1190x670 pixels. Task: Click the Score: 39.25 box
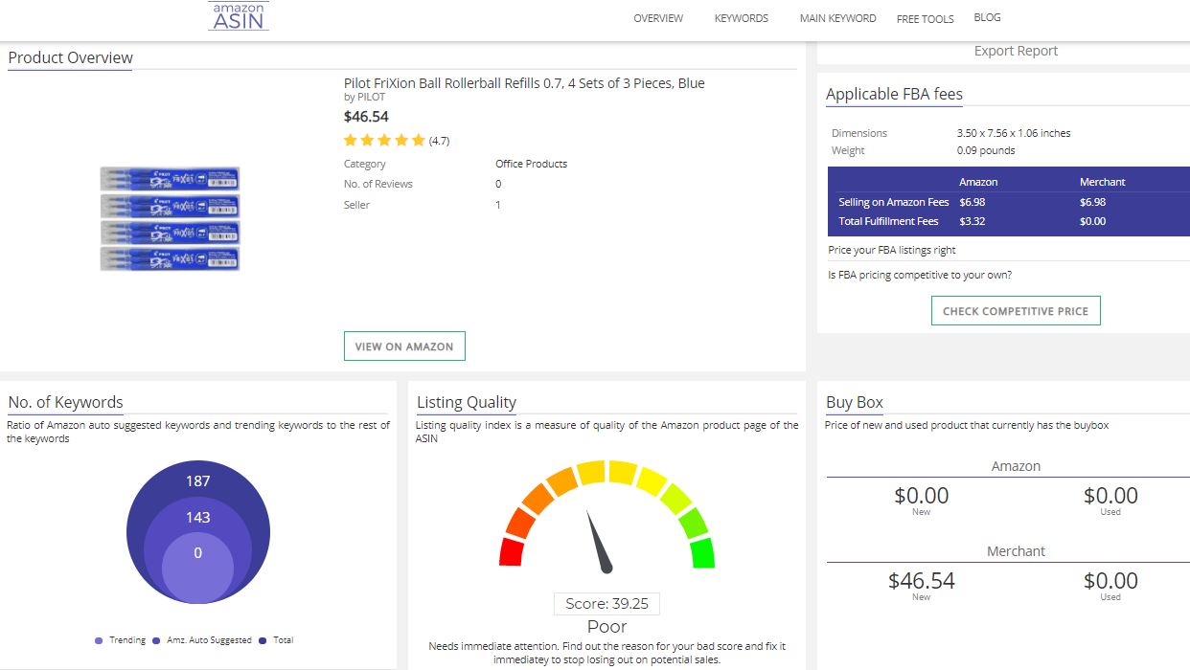click(606, 604)
